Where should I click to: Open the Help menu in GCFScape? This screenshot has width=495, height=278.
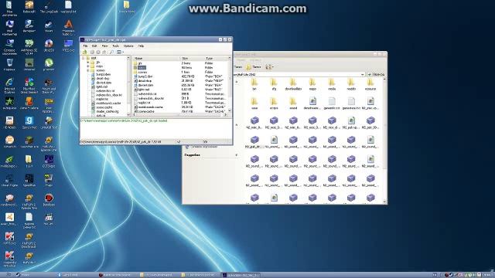(141, 46)
